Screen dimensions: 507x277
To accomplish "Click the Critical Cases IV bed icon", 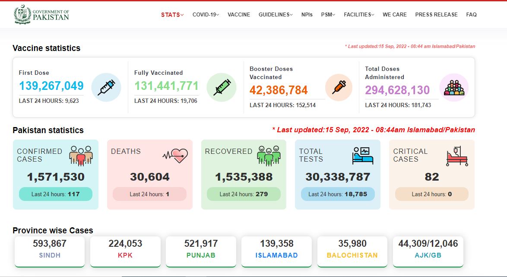I will 457,156.
